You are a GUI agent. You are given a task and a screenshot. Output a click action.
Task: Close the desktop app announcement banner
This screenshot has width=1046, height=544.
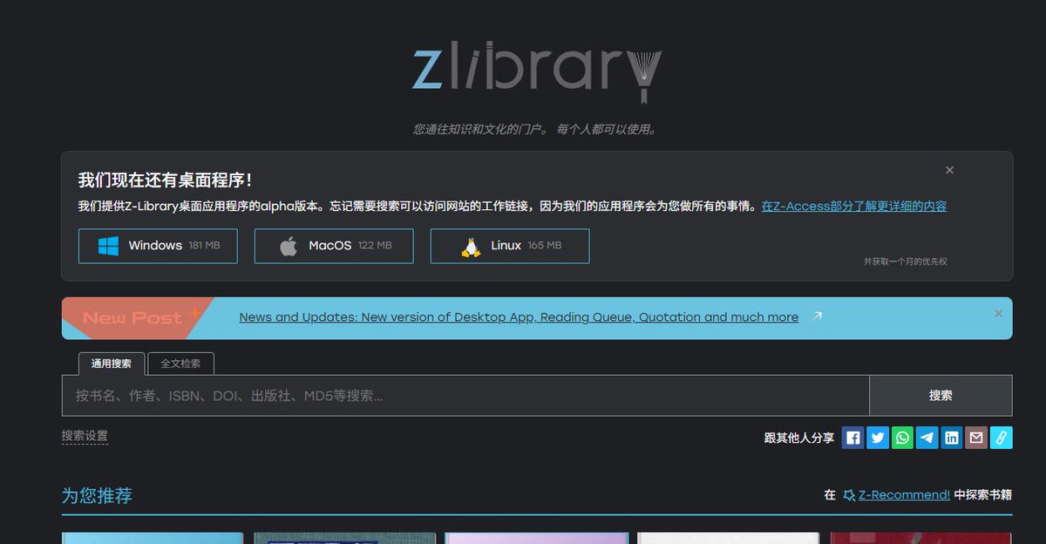click(949, 170)
